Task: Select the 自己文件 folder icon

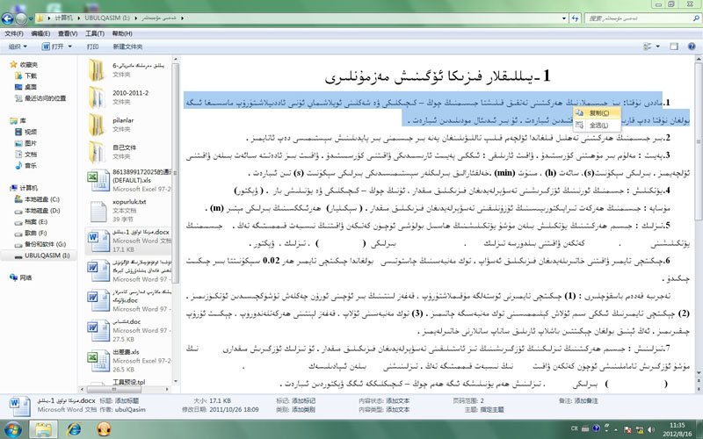Action: click(x=98, y=152)
